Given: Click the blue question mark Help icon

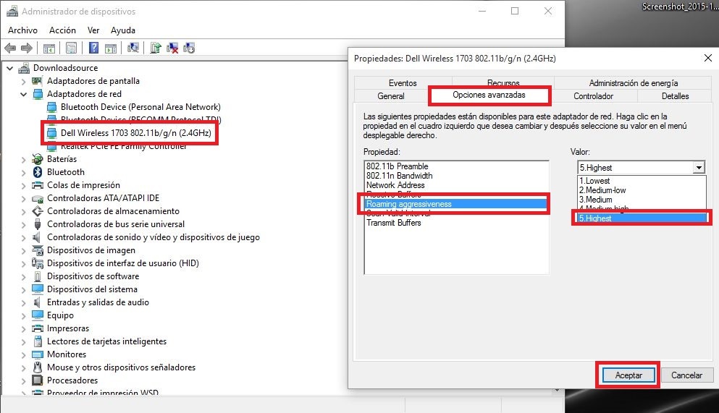Looking at the screenshot, I should [x=93, y=48].
